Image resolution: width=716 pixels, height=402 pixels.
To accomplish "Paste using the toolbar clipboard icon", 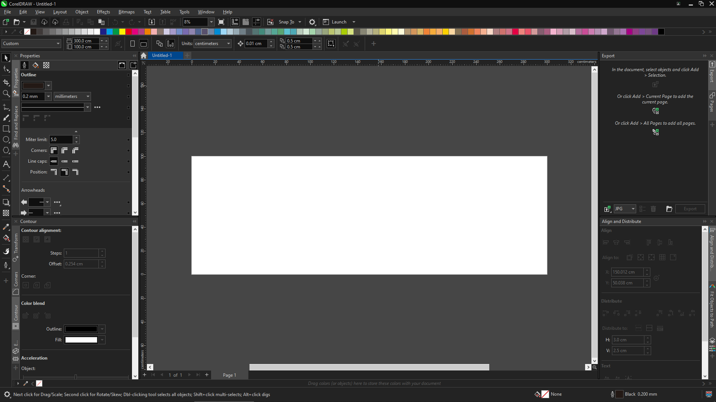I will pos(101,22).
